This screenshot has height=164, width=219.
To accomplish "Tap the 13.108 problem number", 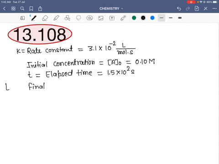I will [40, 35].
